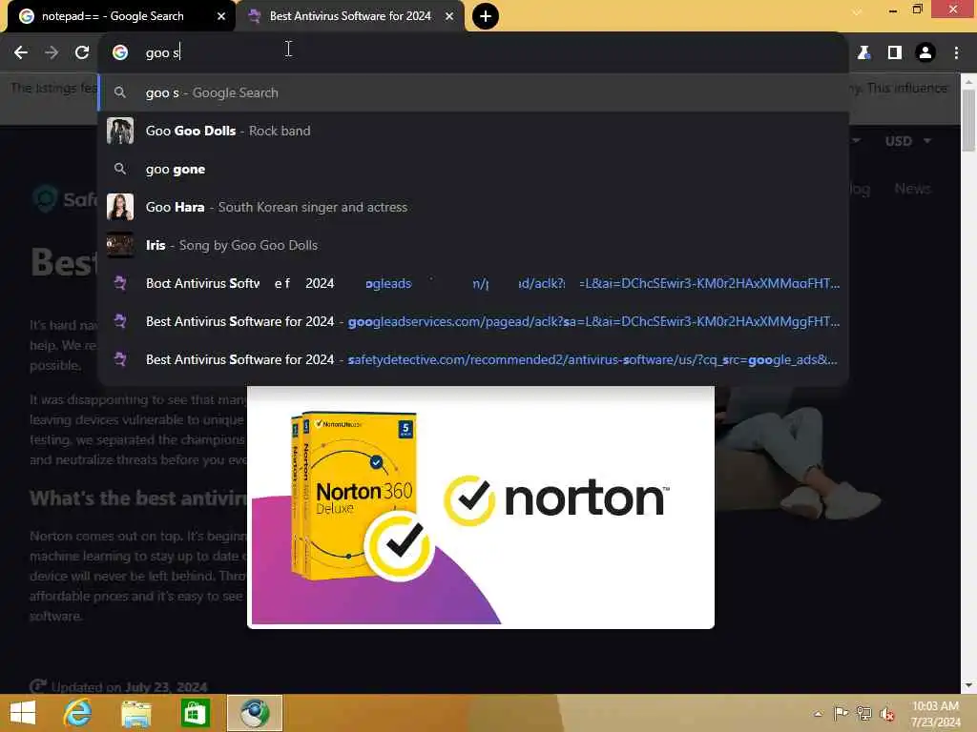Click the search icon beside 'goo gone'
Image resolution: width=977 pixels, height=732 pixels.
click(120, 169)
